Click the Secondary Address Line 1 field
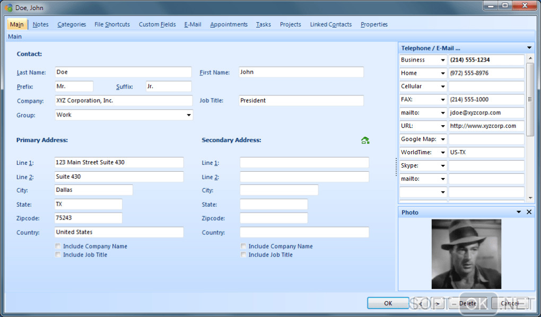The height and width of the screenshot is (317, 541). 304,162
